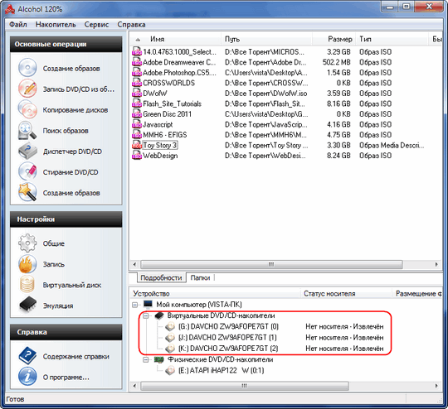Collapse the physical DVD/CD drives node
The height and width of the screenshot is (409, 448).
point(146,359)
